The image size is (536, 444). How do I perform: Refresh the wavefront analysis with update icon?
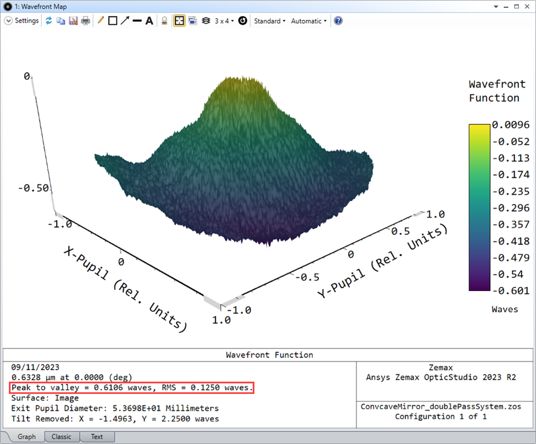[49, 21]
